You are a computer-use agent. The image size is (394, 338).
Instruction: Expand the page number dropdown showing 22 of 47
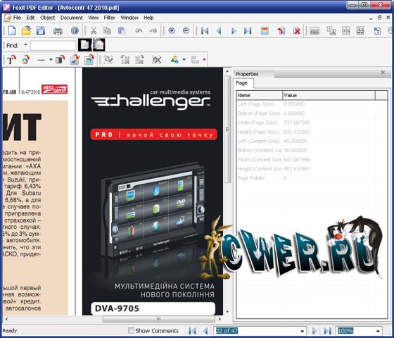pyautogui.click(x=303, y=331)
